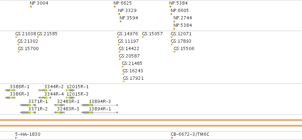This screenshot has width=302, height=140.
Task: Open the GS:21485 feature label
Action: click(132, 63)
